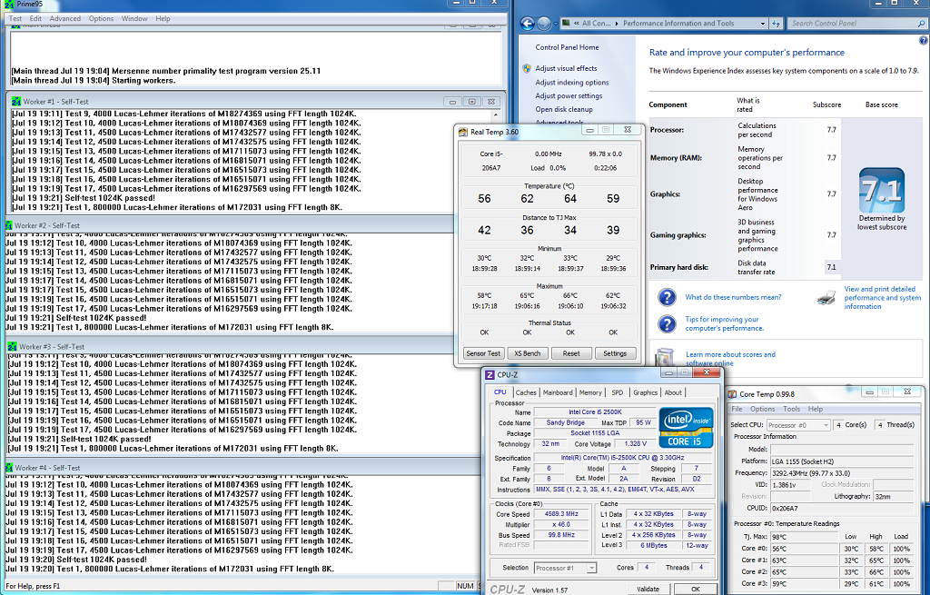Click Tips for improving your computer's performance

tap(724, 324)
